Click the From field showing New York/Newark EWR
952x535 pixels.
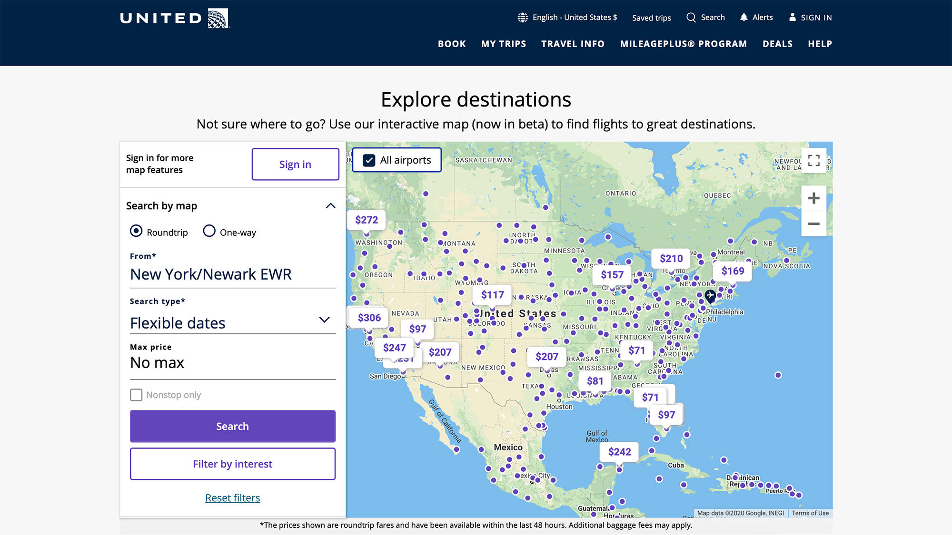coord(211,273)
